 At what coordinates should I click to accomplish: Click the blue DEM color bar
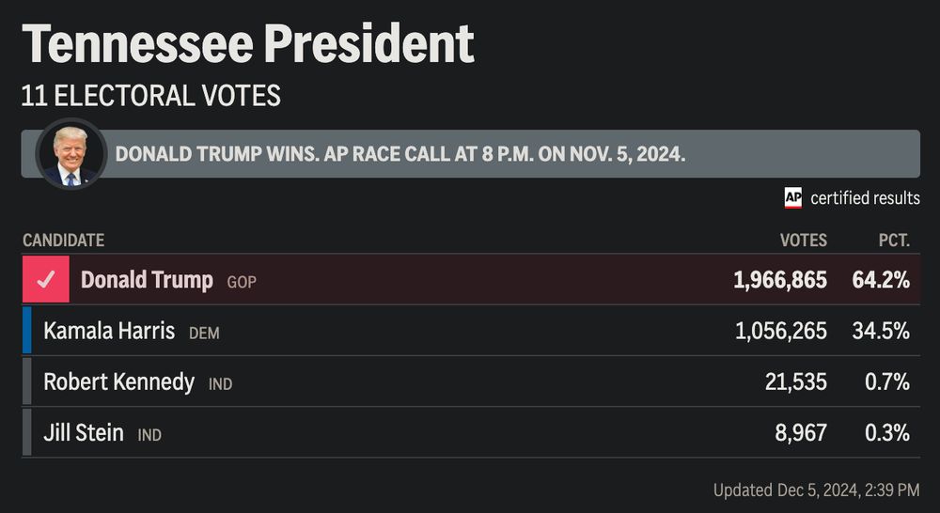27,330
